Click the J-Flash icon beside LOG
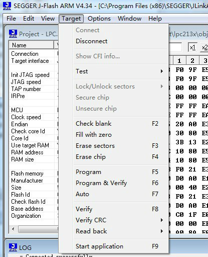 point(13,247)
